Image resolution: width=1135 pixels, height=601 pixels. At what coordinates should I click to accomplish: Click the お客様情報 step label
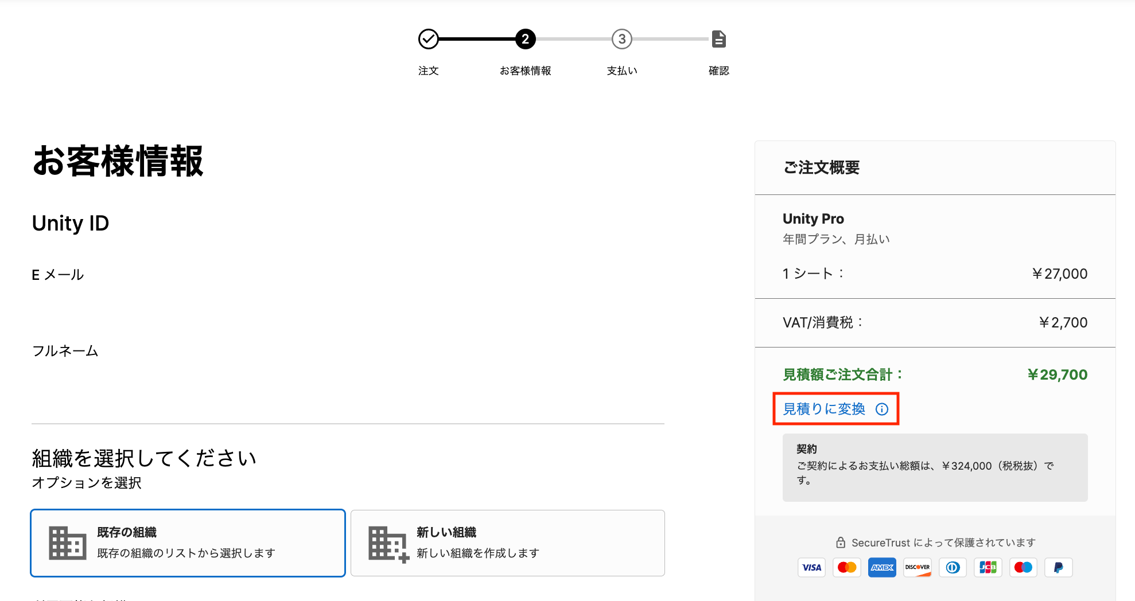[x=525, y=71]
